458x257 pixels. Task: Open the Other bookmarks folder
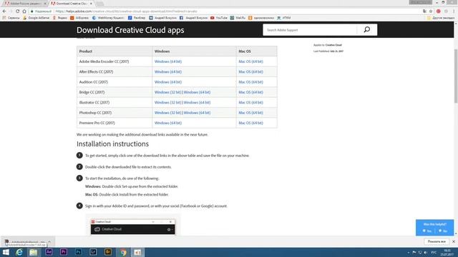point(441,18)
